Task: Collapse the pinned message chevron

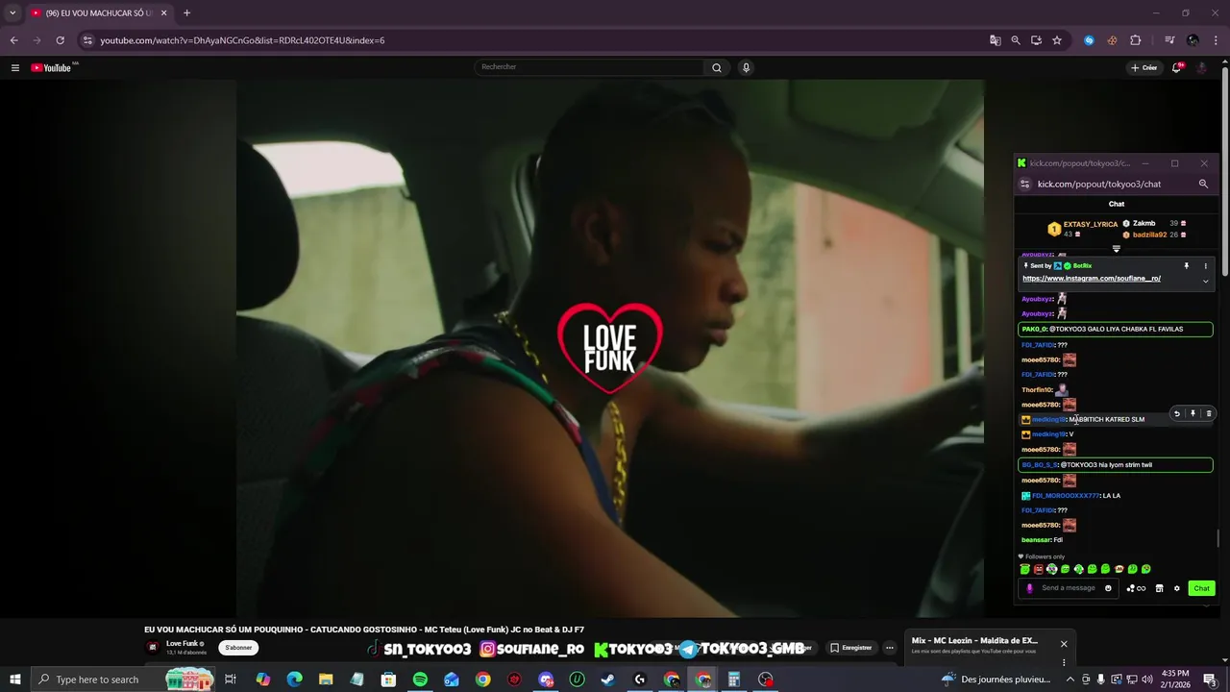Action: pyautogui.click(x=1205, y=282)
